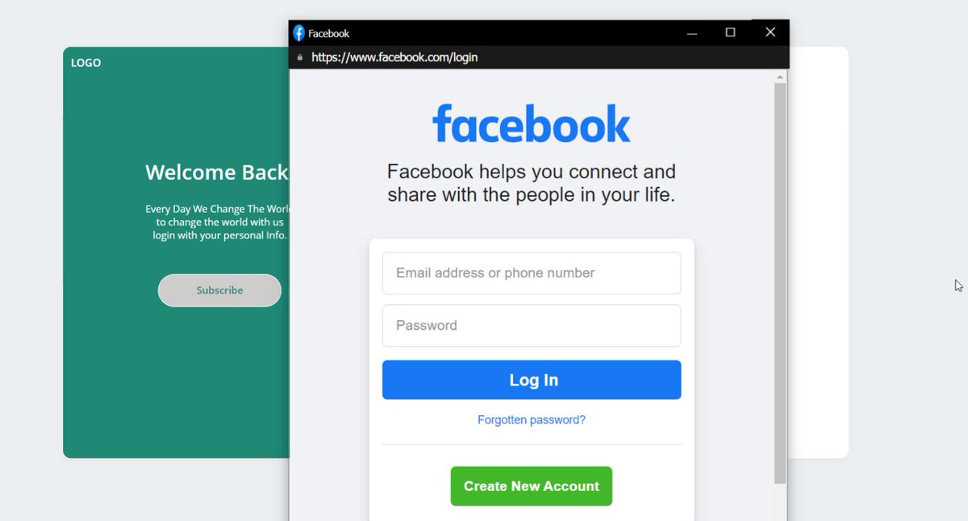Viewport: 968px width, 521px height.
Task: Maximize the Facebook popup window
Action: pos(730,32)
